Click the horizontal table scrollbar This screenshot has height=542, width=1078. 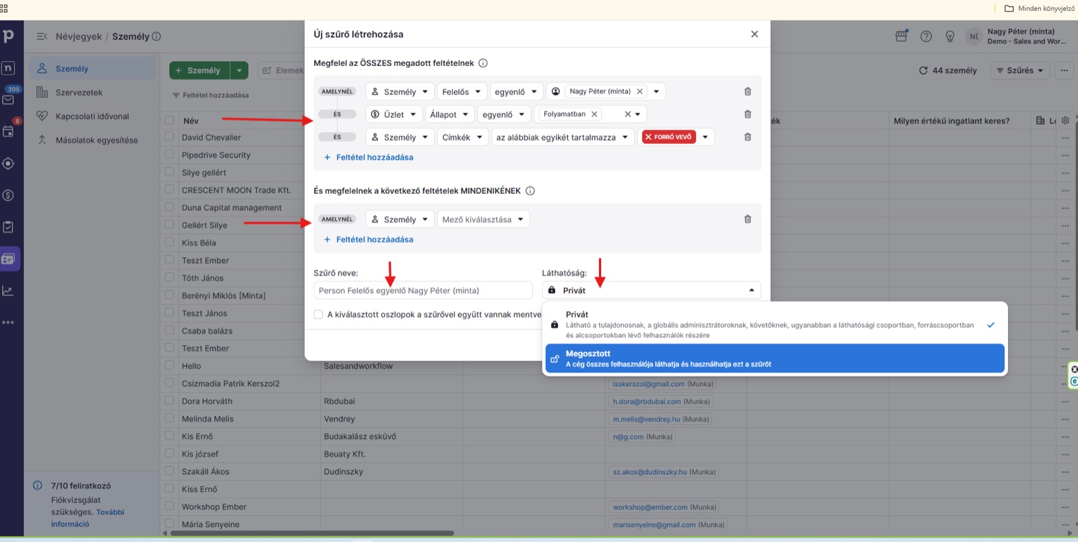(312, 533)
